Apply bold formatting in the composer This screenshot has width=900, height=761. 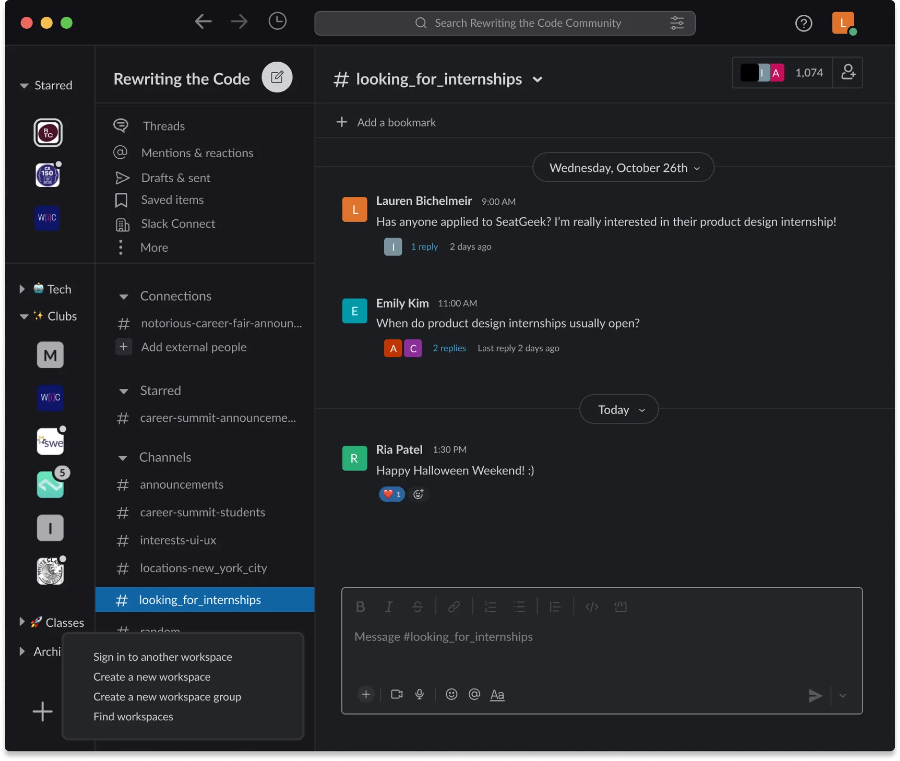point(360,607)
